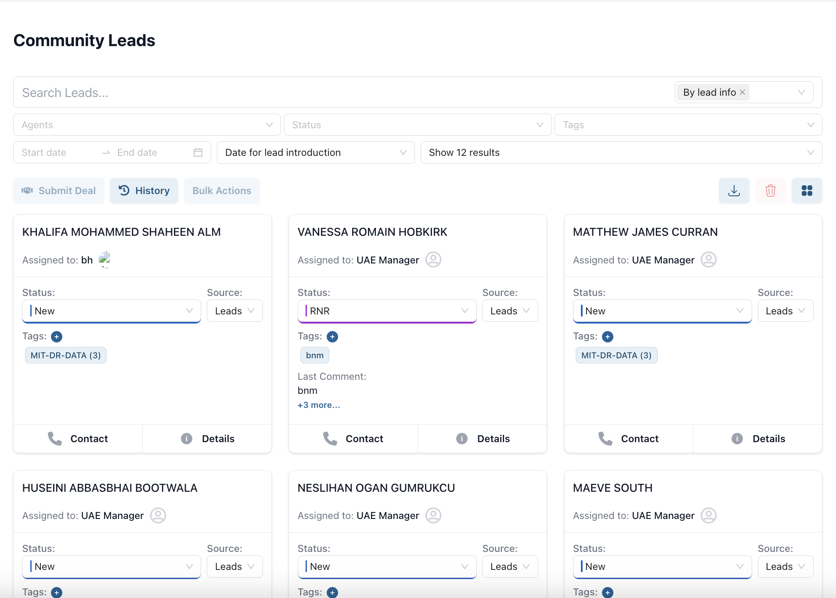The height and width of the screenshot is (598, 836).
Task: Expand '+3 more...' comments link
Action: point(319,405)
